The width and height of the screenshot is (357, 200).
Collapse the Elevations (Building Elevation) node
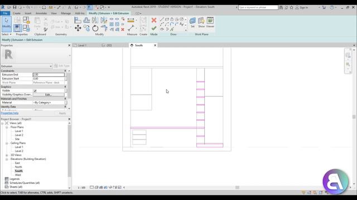tap(7, 159)
